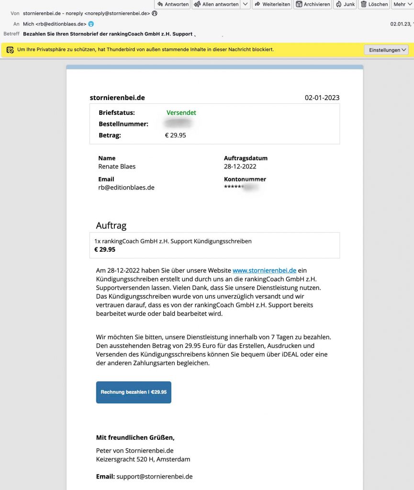Click the Auftragsdatum value 28-12-2022

[240, 167]
